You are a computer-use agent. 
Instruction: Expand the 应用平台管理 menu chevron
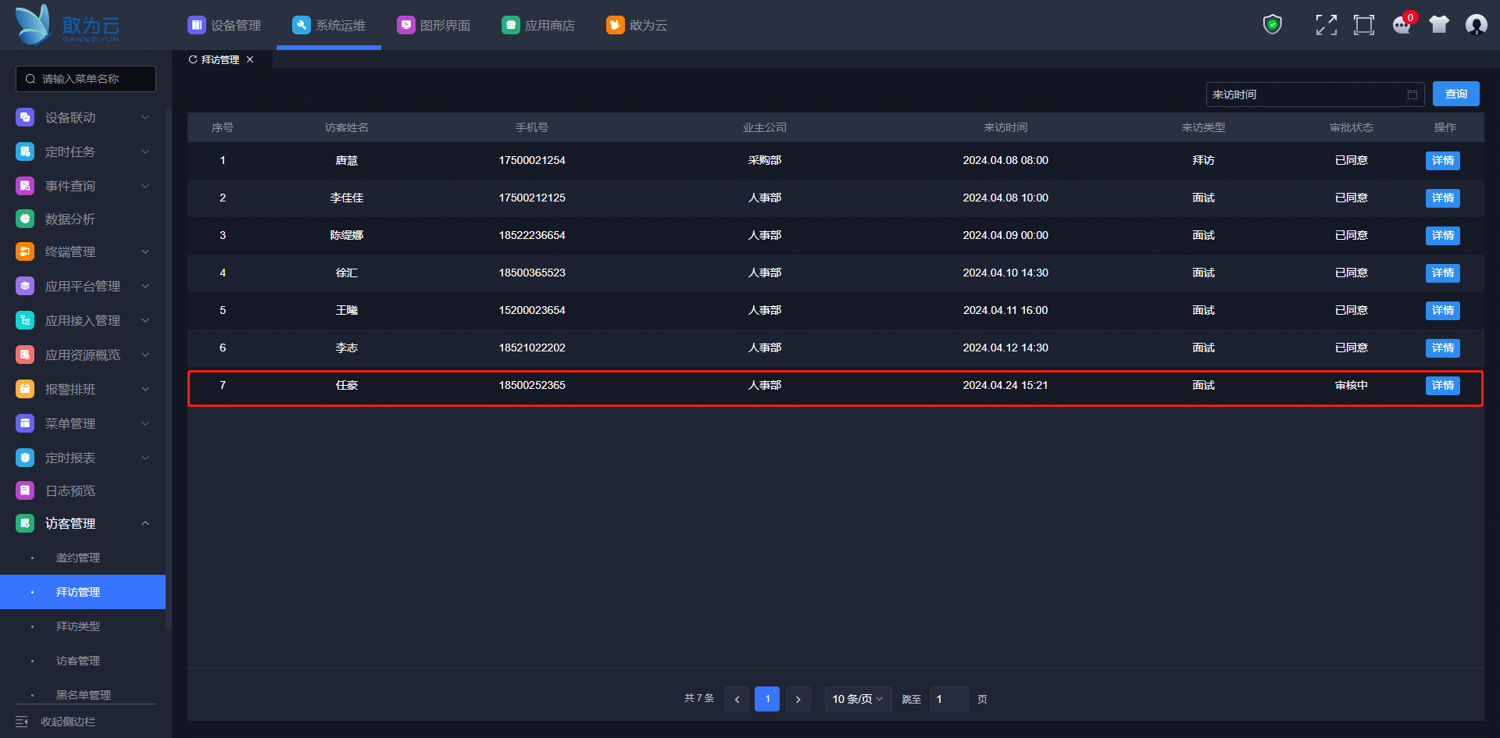pos(145,286)
